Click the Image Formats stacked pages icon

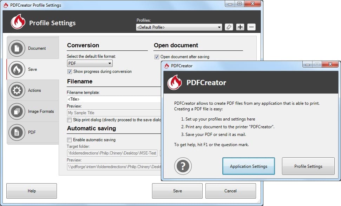(17, 111)
